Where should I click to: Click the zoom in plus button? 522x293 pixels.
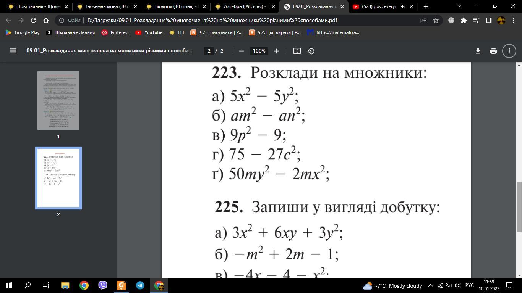(x=276, y=51)
